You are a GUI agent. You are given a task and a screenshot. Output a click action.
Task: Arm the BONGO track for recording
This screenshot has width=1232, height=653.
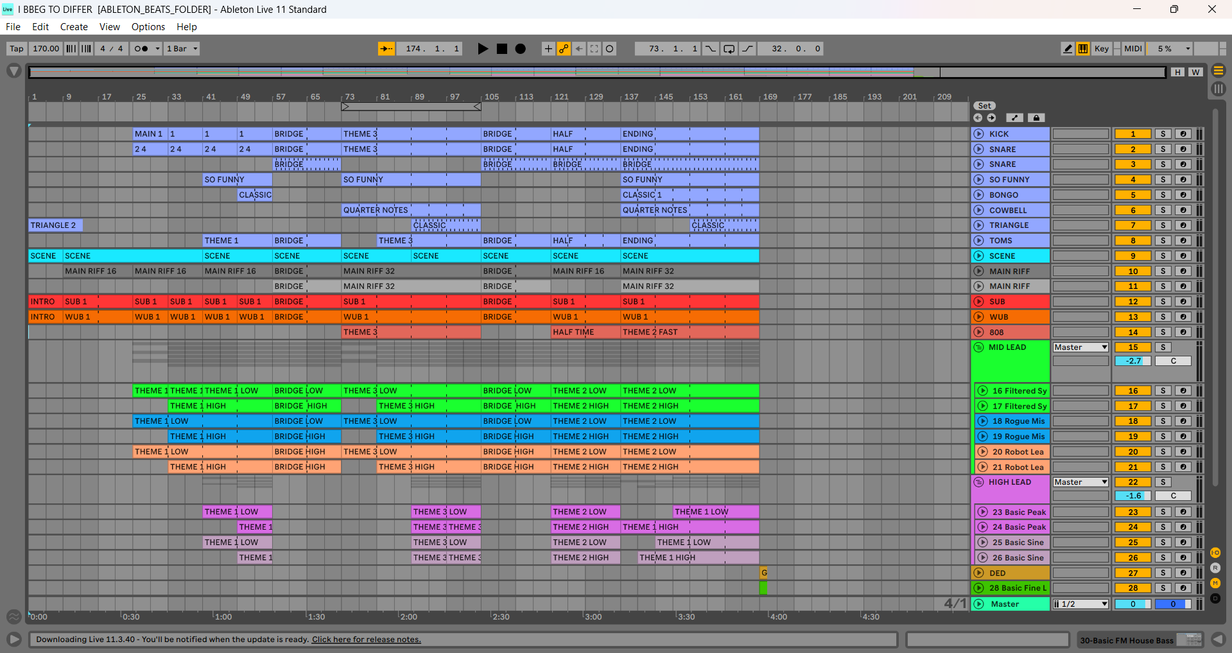tap(1183, 195)
